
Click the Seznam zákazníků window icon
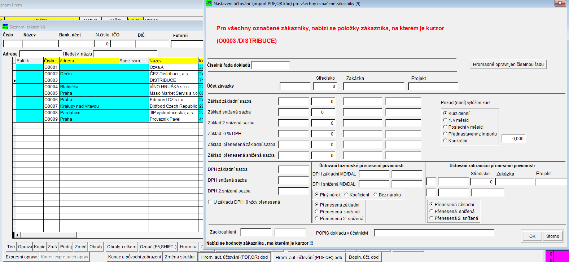click(x=5, y=27)
